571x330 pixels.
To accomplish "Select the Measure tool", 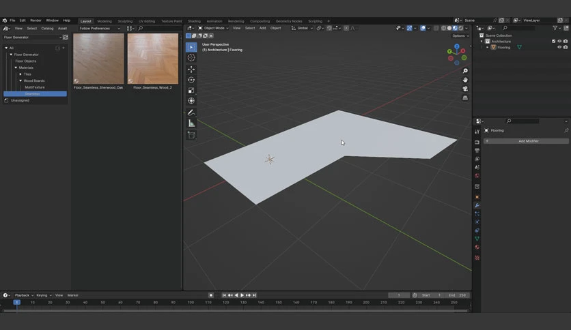I will (191, 123).
